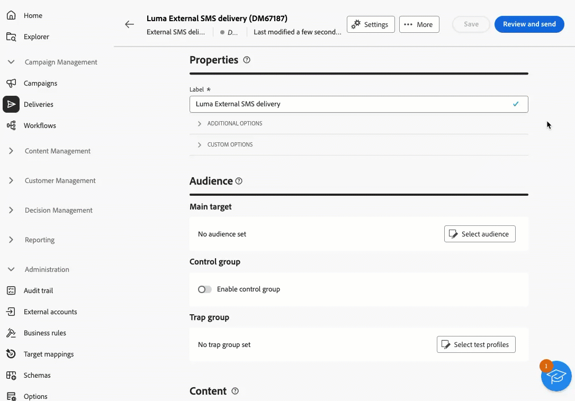Screen dimensions: 575x401
Task: Expand ADDITIONAL OPTIONS section
Action: pos(235,123)
